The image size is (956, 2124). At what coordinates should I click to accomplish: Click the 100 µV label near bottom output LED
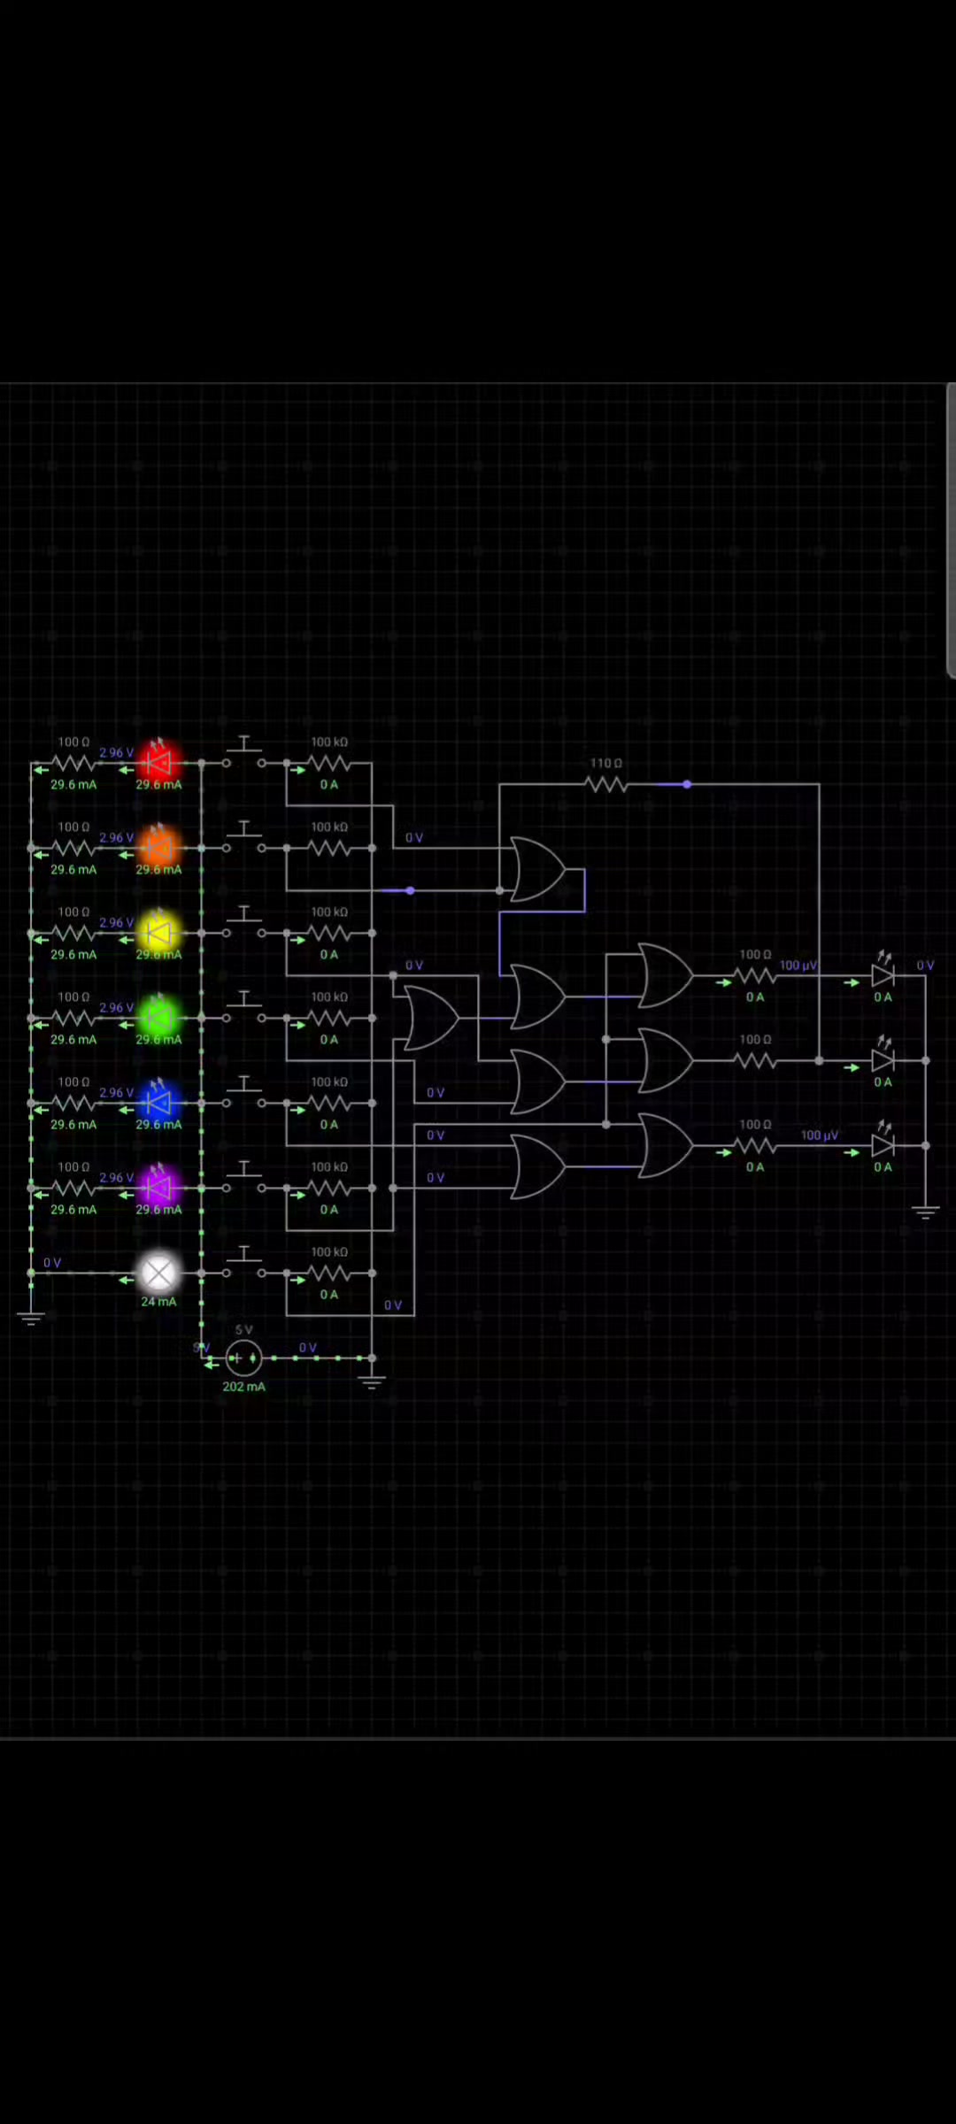[820, 1135]
